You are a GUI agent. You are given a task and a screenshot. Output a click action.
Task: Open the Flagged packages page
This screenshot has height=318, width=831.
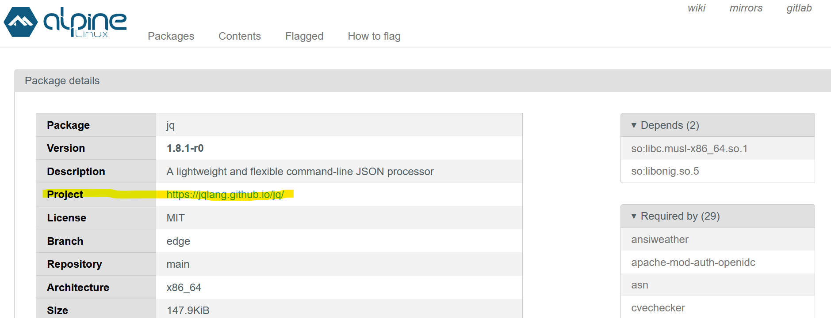coord(304,36)
